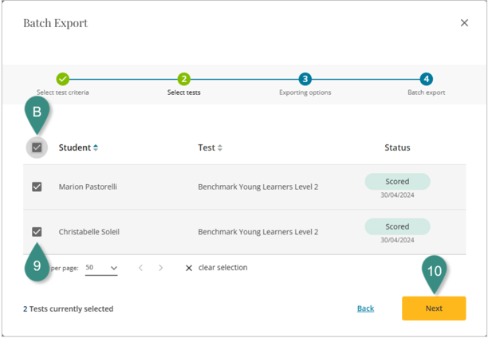
Task: Click the X icon beside clear selection
Action: pyautogui.click(x=189, y=268)
